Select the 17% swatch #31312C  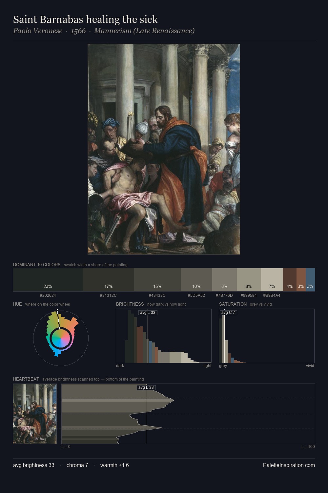pyautogui.click(x=109, y=280)
